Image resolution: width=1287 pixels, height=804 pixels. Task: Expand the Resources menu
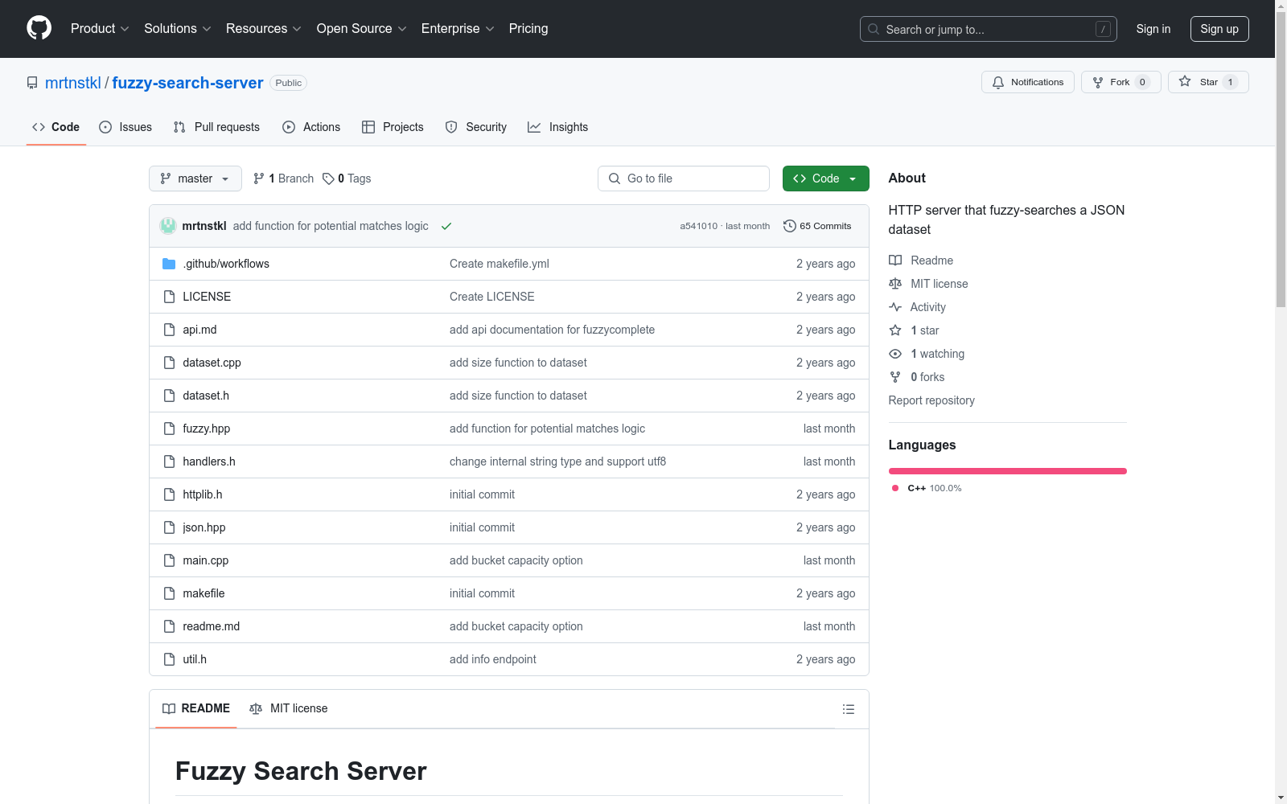264,28
